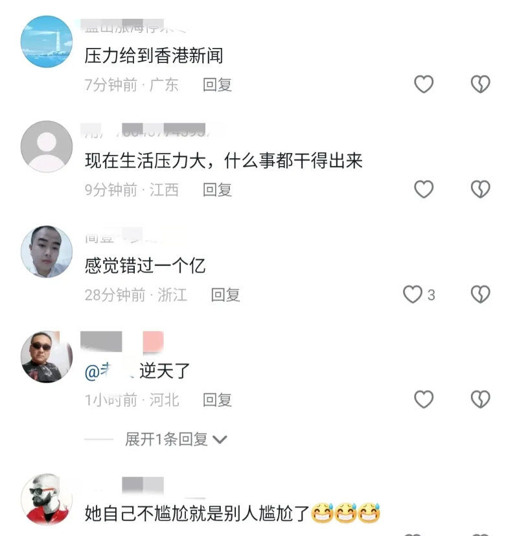Like the 现在生活压力大 comment
The width and height of the screenshot is (517, 536).
point(424,189)
